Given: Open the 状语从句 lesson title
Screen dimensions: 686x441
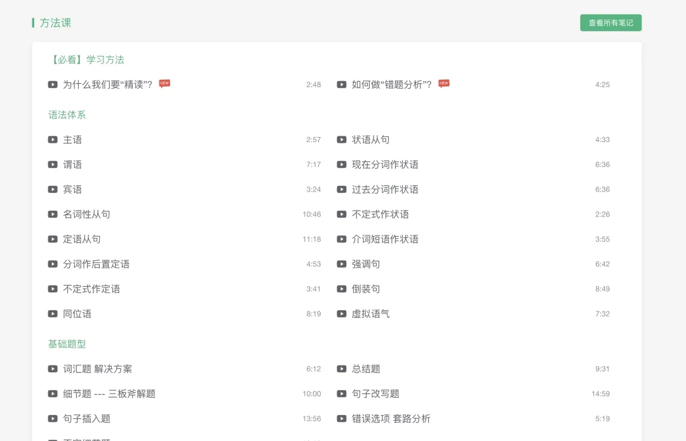Looking at the screenshot, I should [370, 140].
